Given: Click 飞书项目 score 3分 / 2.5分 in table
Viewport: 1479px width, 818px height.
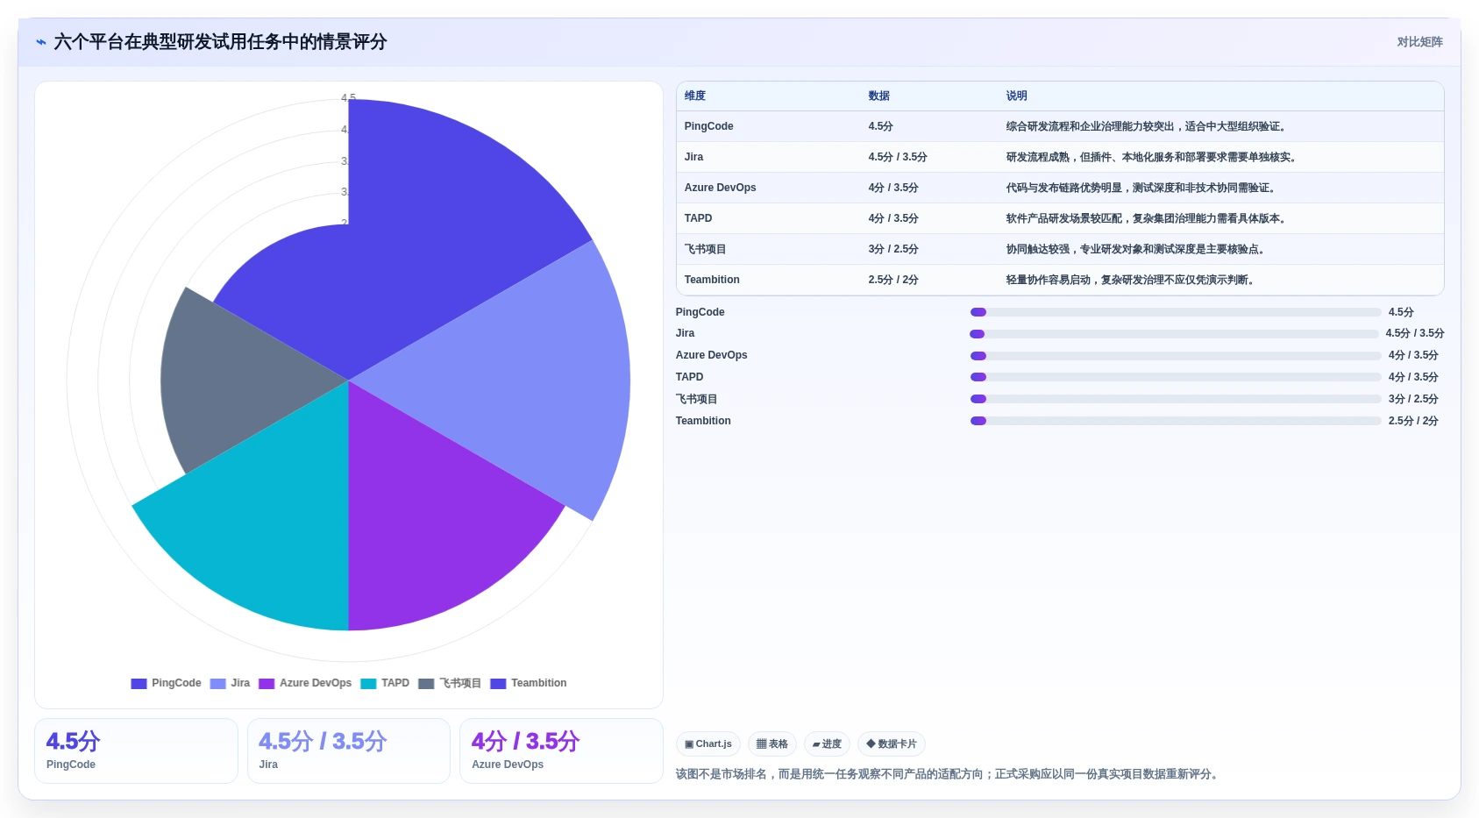Looking at the screenshot, I should 893,249.
